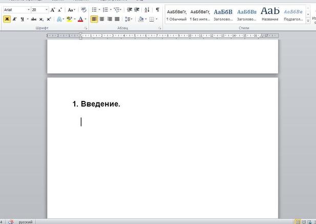Apply yellow text highlight color
This screenshot has height=224, width=316.
click(69, 19)
